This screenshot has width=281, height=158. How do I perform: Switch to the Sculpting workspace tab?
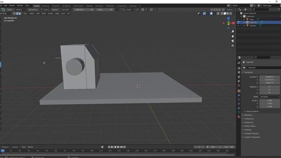tap(56, 6)
